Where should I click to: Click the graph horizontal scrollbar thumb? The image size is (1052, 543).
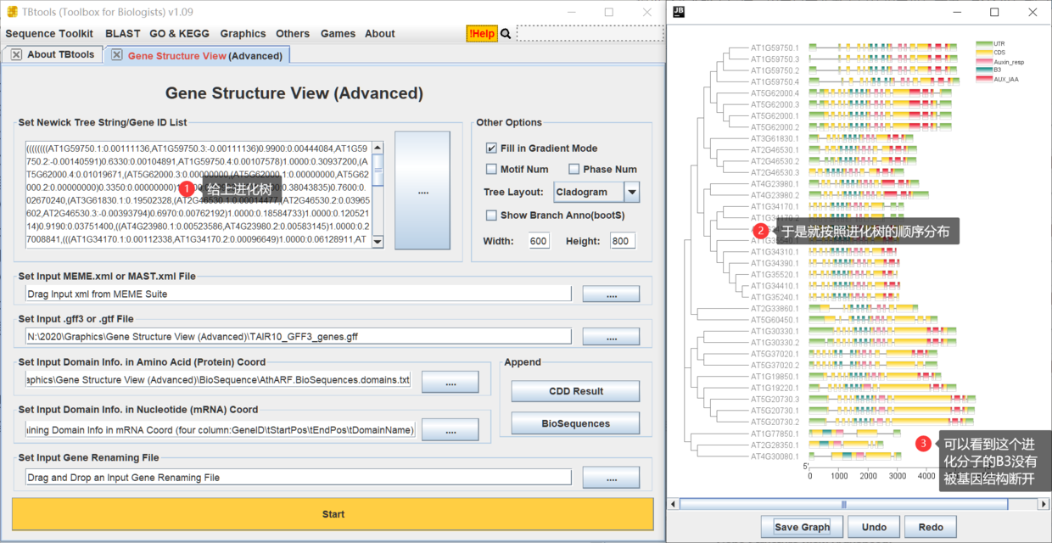(x=843, y=504)
